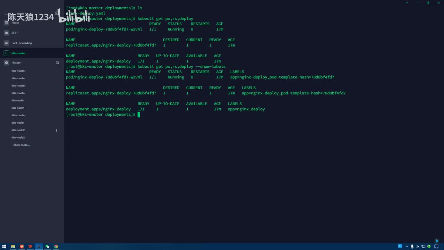This screenshot has width=444, height=250.
Task: Open Windows notification center
Action: tap(436, 247)
